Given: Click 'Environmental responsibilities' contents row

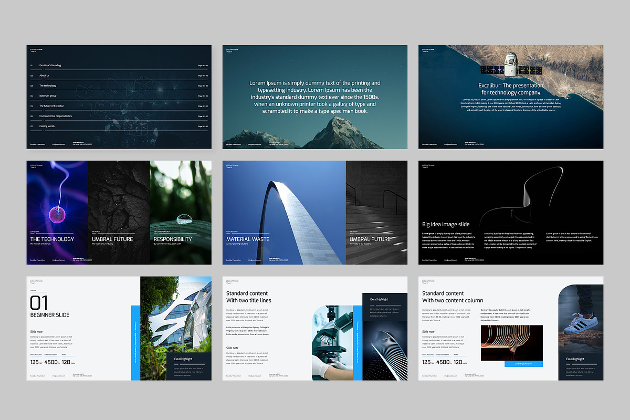Looking at the screenshot, I should click(119, 116).
